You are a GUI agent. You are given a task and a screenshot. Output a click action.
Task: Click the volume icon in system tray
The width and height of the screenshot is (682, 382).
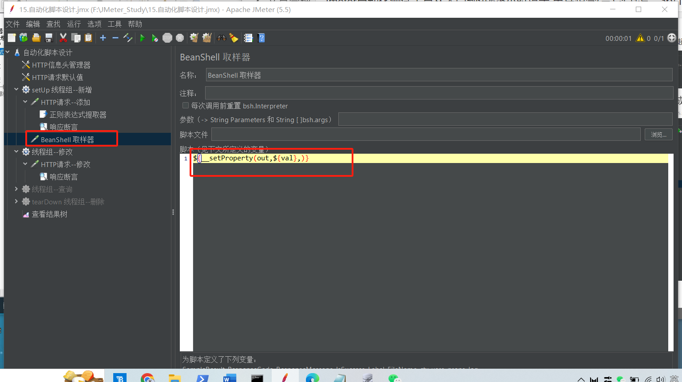(x=661, y=379)
